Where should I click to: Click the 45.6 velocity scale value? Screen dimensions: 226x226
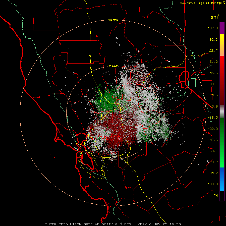214,73
